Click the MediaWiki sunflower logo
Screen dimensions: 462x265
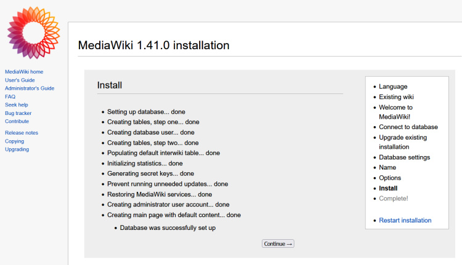(33, 33)
